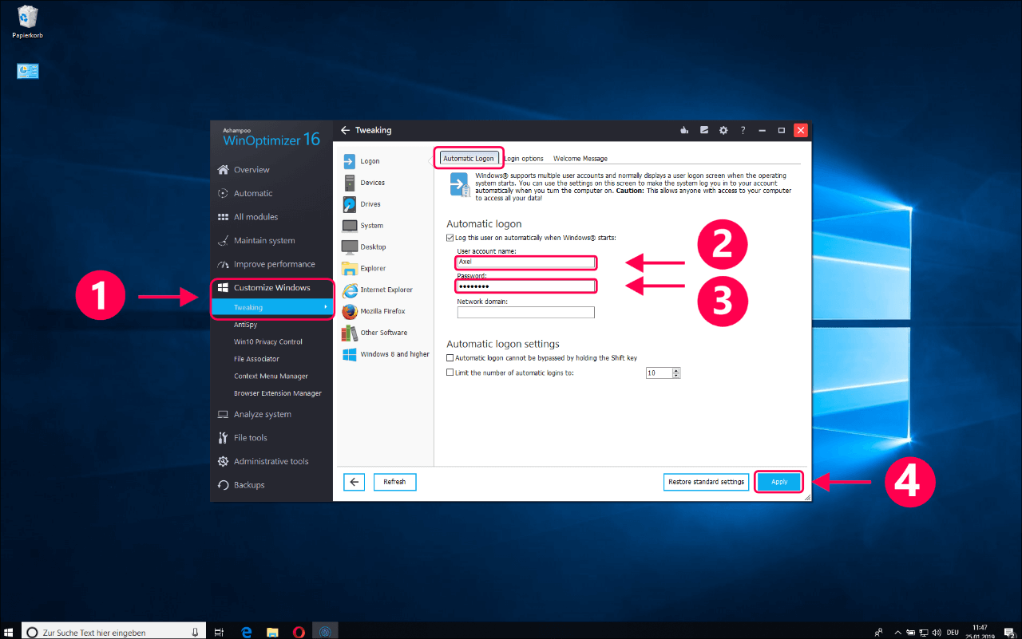This screenshot has width=1022, height=639.
Task: Click the Refresh button
Action: coord(394,482)
